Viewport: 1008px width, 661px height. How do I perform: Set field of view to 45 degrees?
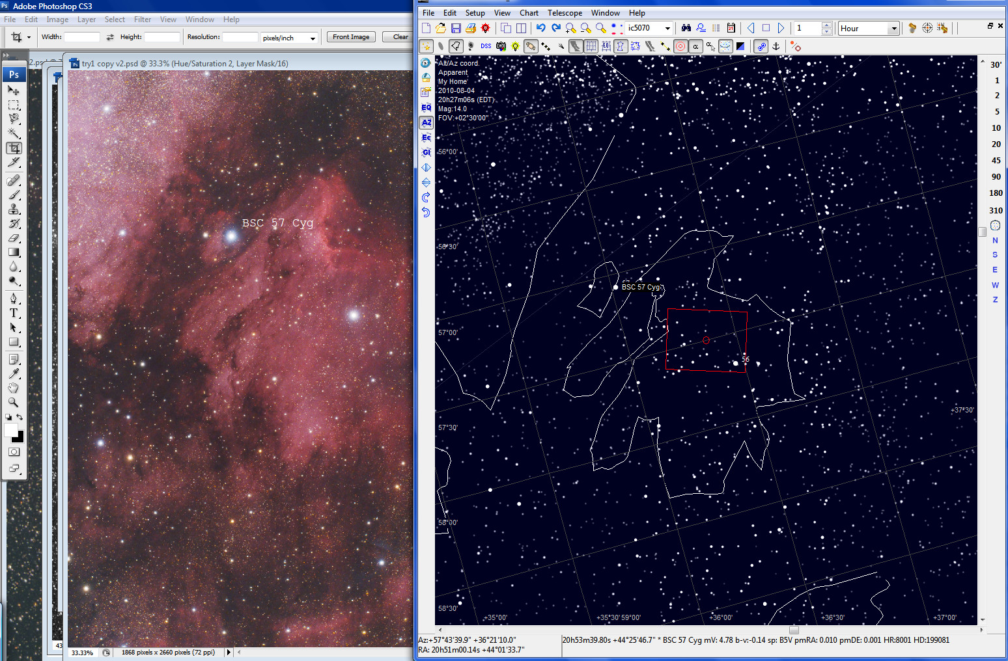(996, 160)
